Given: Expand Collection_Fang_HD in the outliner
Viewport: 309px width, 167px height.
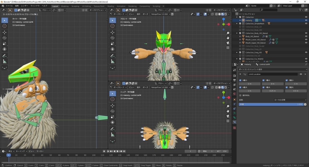Looking at the screenshot, I should click(237, 52).
